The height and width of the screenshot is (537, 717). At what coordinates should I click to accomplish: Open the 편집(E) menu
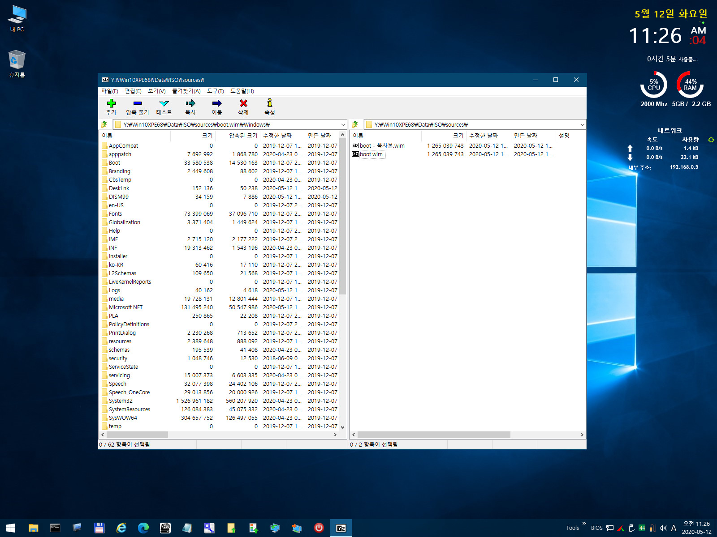pos(133,91)
